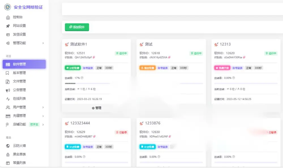Expand the 管理功能 submenu chevron
The width and height of the screenshot is (283, 168).
[43, 43]
